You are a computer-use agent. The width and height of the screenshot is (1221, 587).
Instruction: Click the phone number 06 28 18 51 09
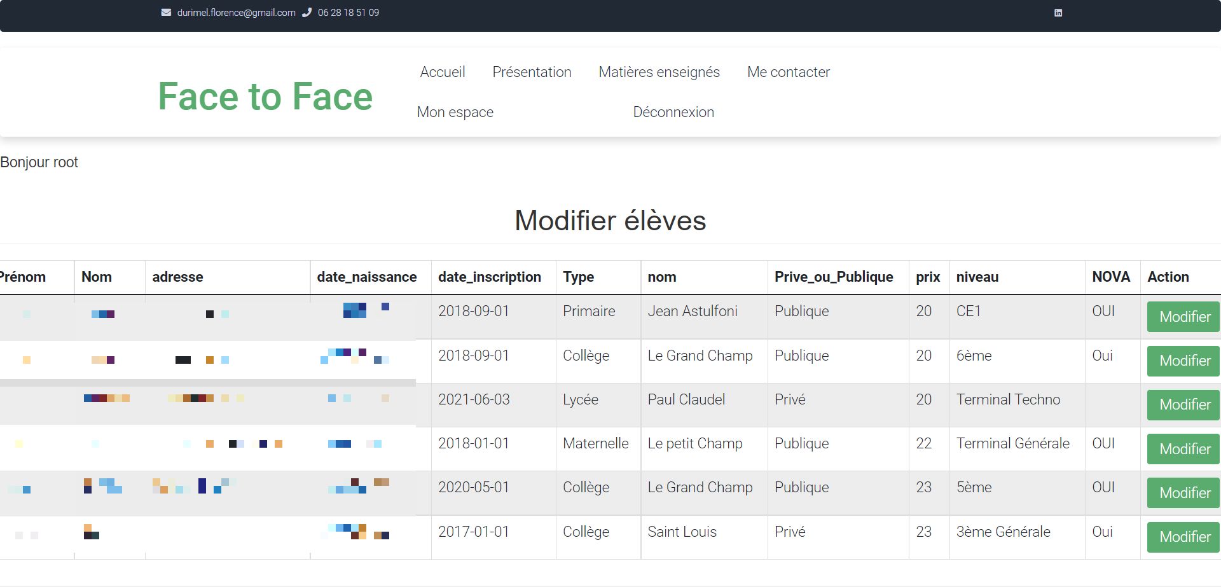(x=348, y=13)
